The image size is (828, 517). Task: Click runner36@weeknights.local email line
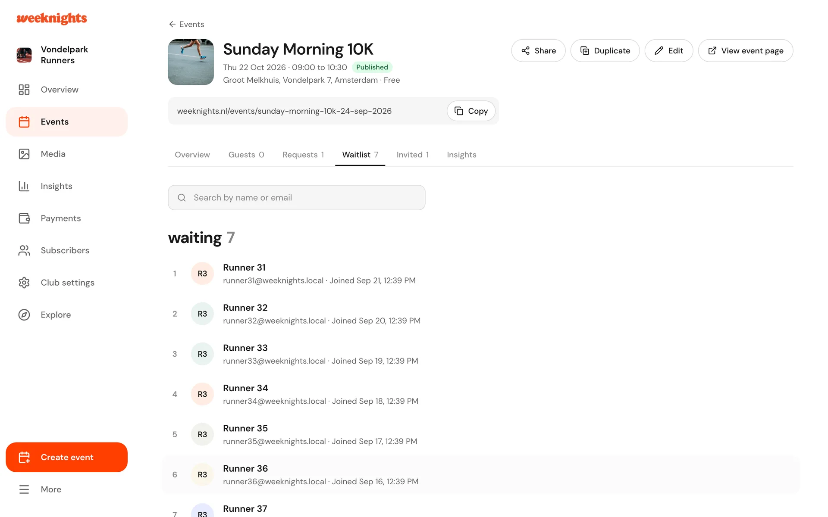click(x=320, y=482)
